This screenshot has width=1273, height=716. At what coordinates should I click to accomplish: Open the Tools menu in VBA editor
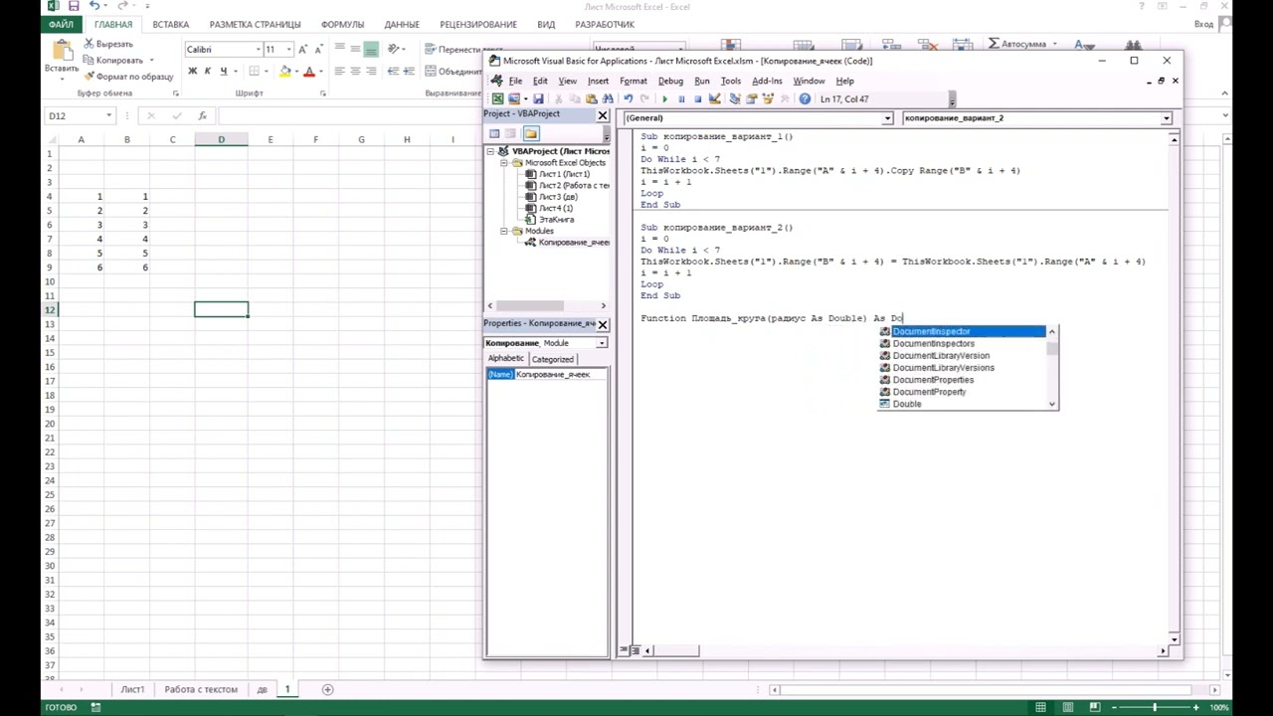pyautogui.click(x=731, y=81)
